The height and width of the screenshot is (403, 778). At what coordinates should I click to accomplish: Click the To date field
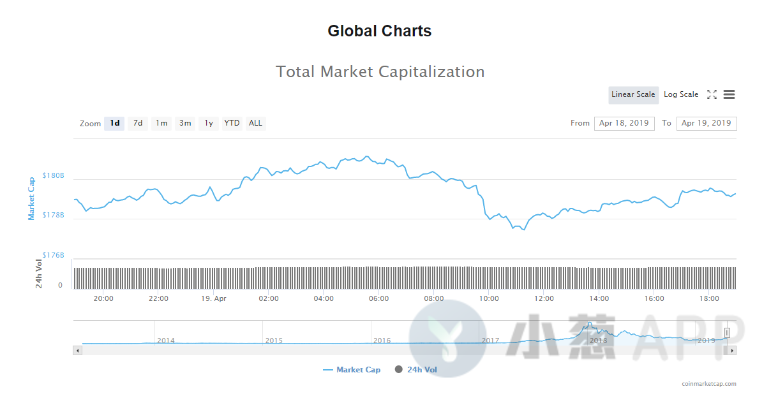tap(706, 123)
